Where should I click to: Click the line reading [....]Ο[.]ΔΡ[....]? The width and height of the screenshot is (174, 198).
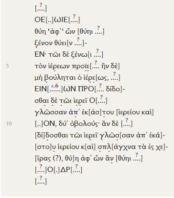[x=58, y=169]
